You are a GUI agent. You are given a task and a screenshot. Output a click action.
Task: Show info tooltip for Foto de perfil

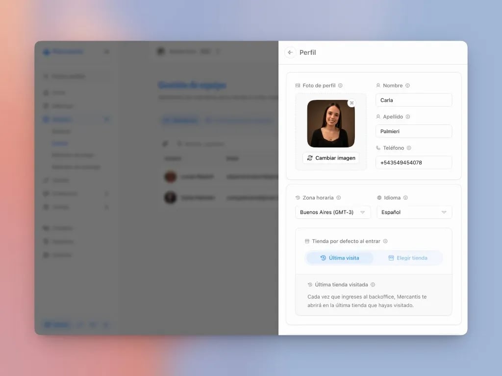340,85
